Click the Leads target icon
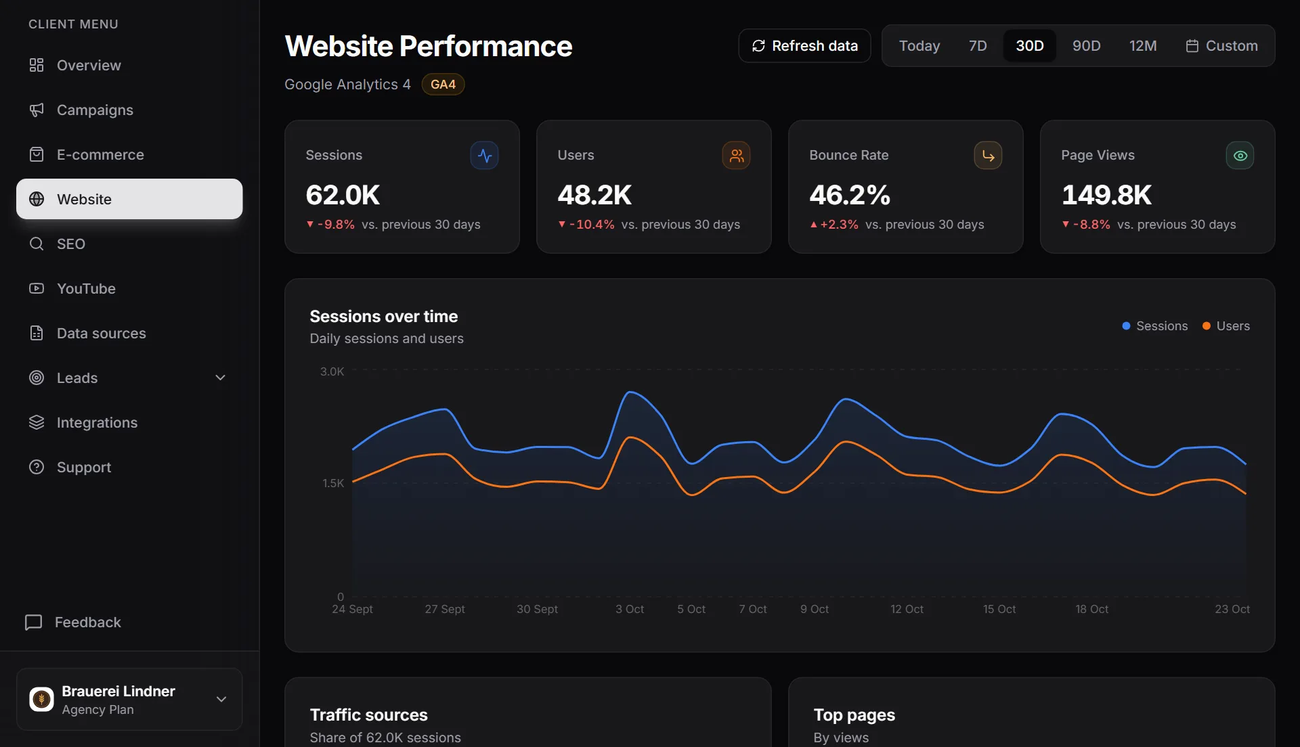 click(37, 378)
